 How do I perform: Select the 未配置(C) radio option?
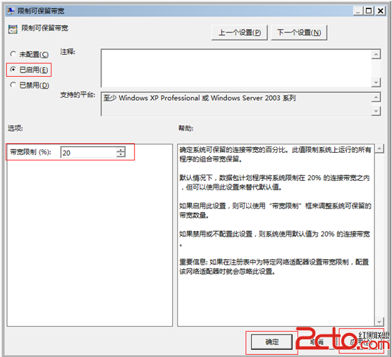[x=29, y=54]
